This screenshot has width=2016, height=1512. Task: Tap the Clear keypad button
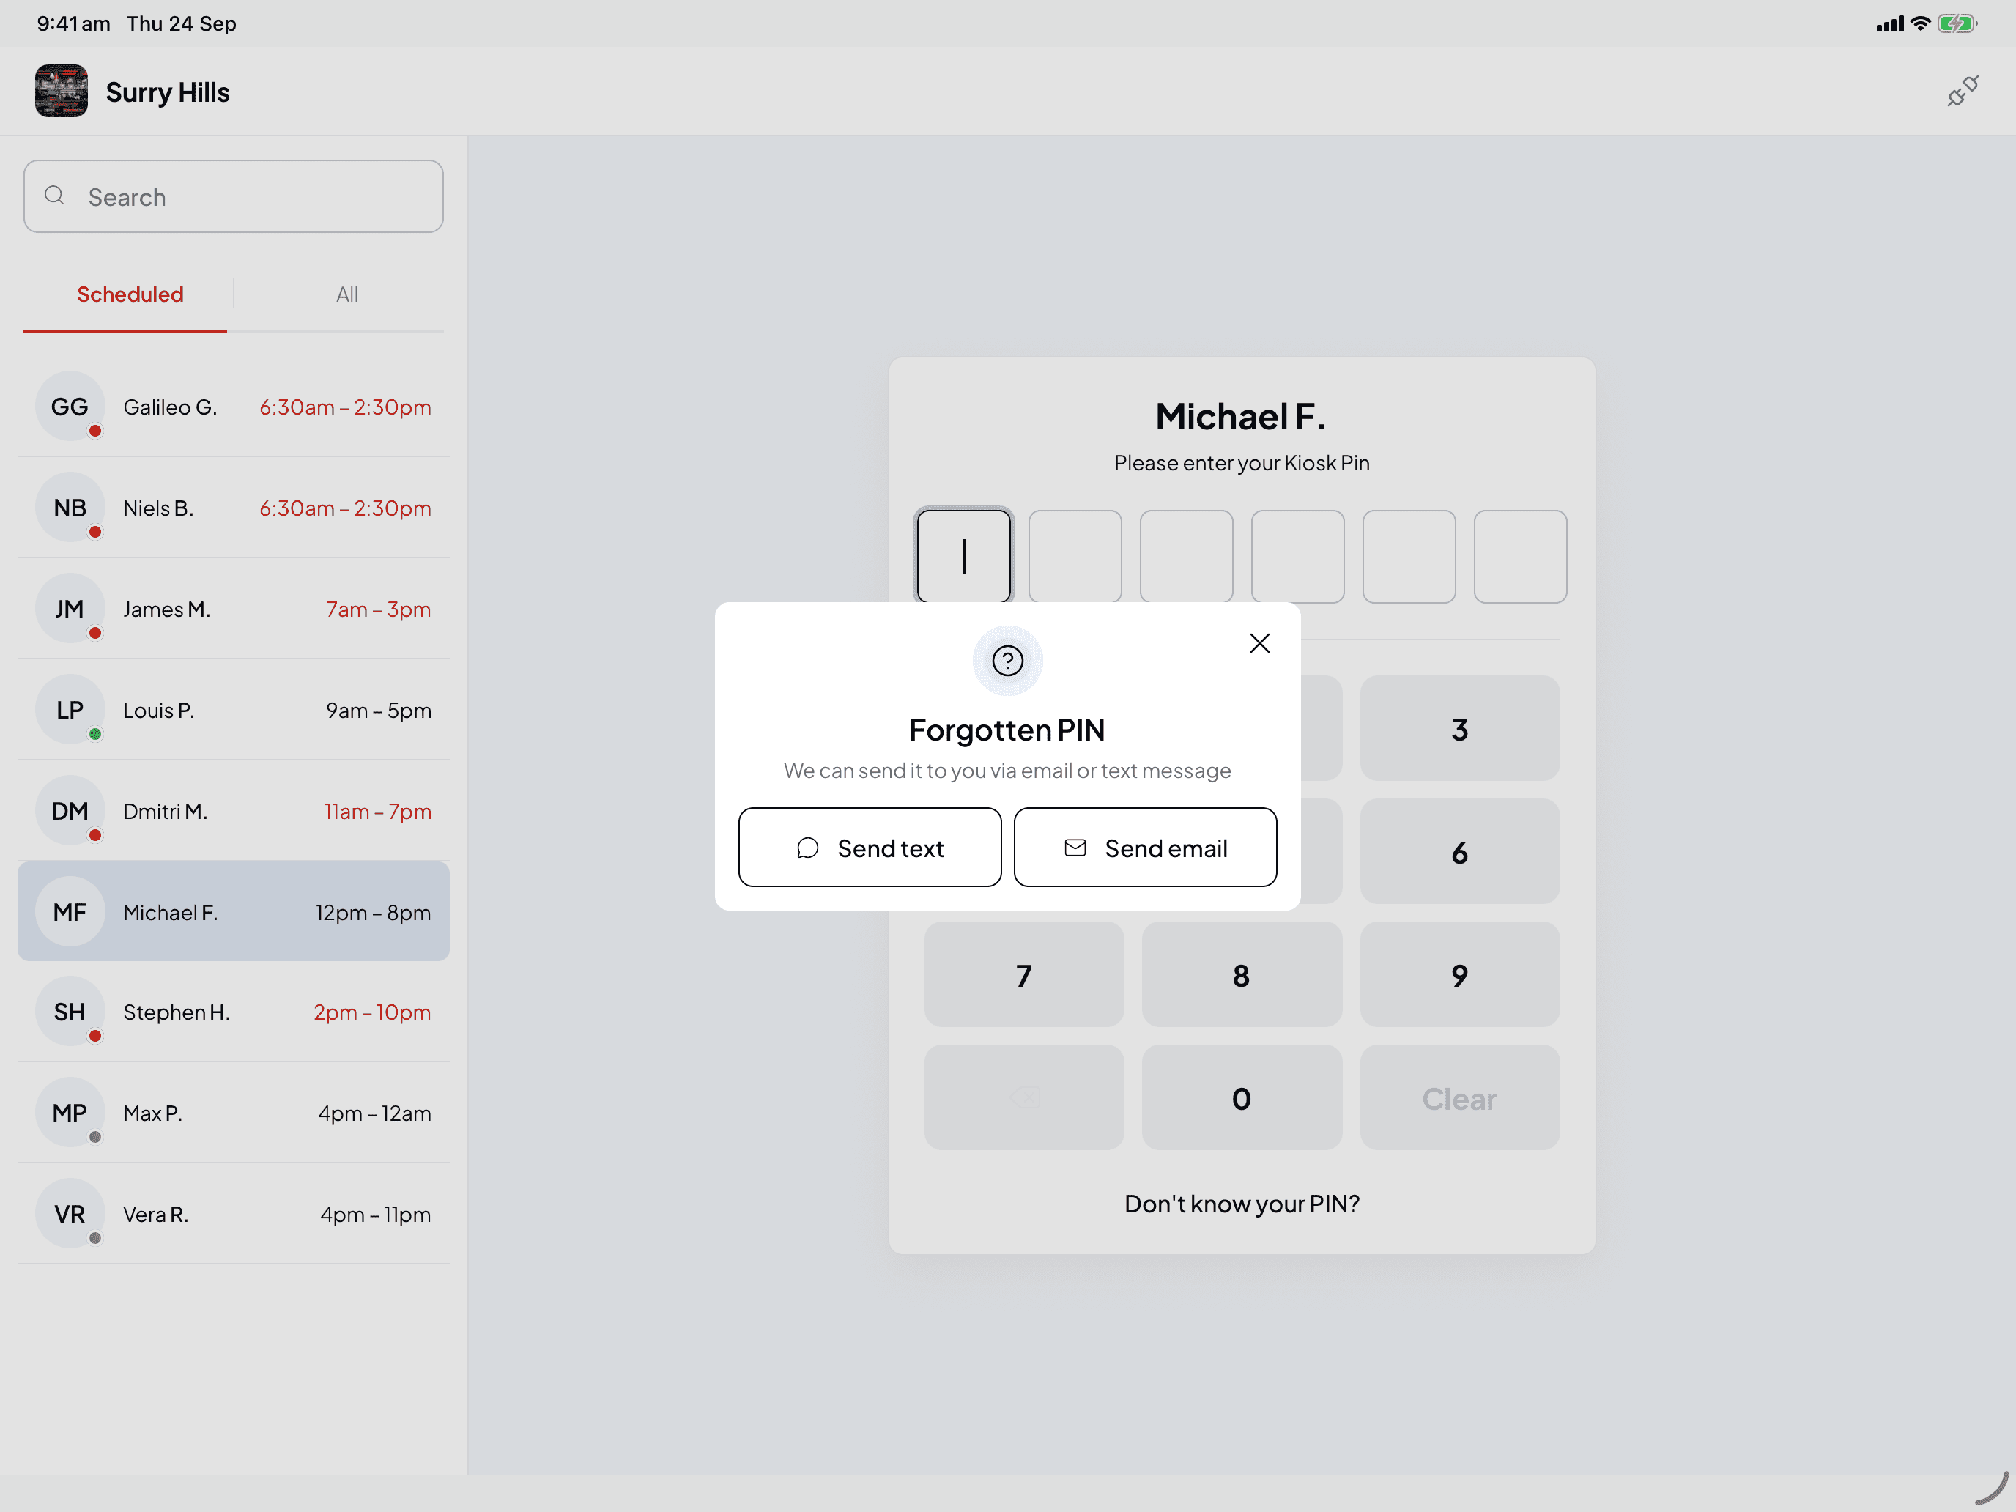pos(1459,1097)
